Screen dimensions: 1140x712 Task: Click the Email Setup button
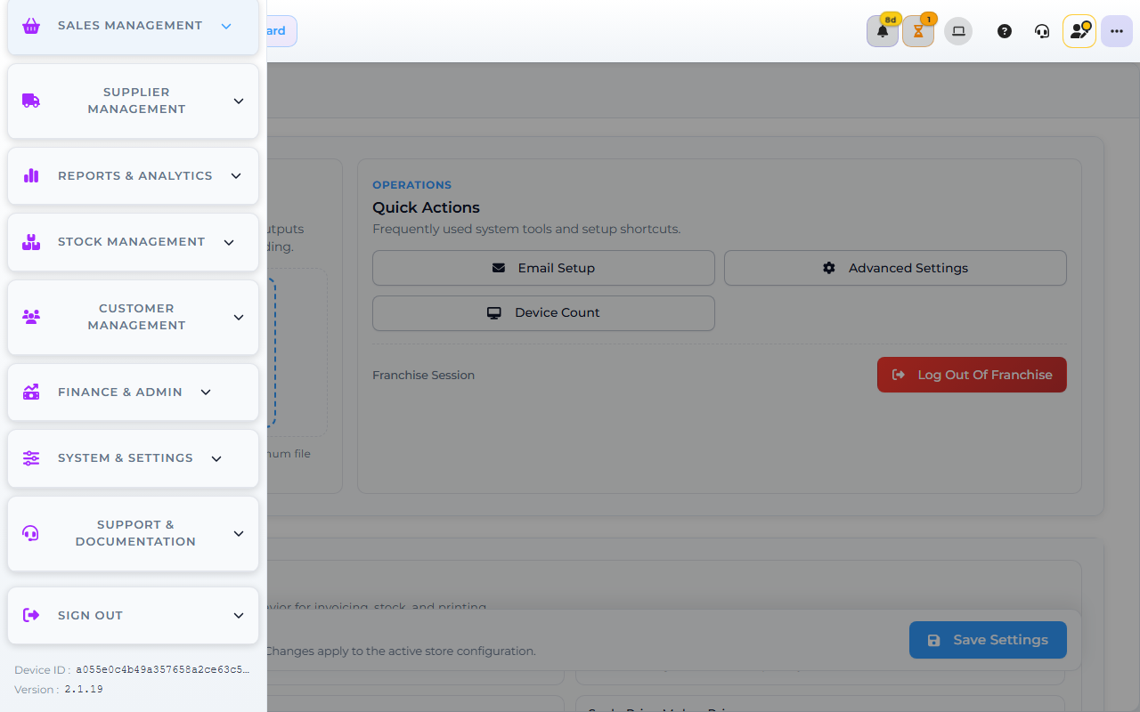[543, 268]
